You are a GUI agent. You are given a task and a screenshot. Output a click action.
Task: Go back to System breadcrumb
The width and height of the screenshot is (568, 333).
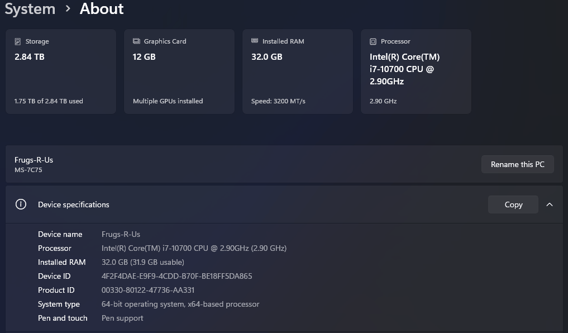(30, 9)
